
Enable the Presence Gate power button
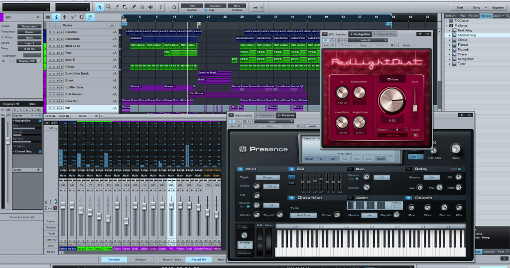(350, 198)
